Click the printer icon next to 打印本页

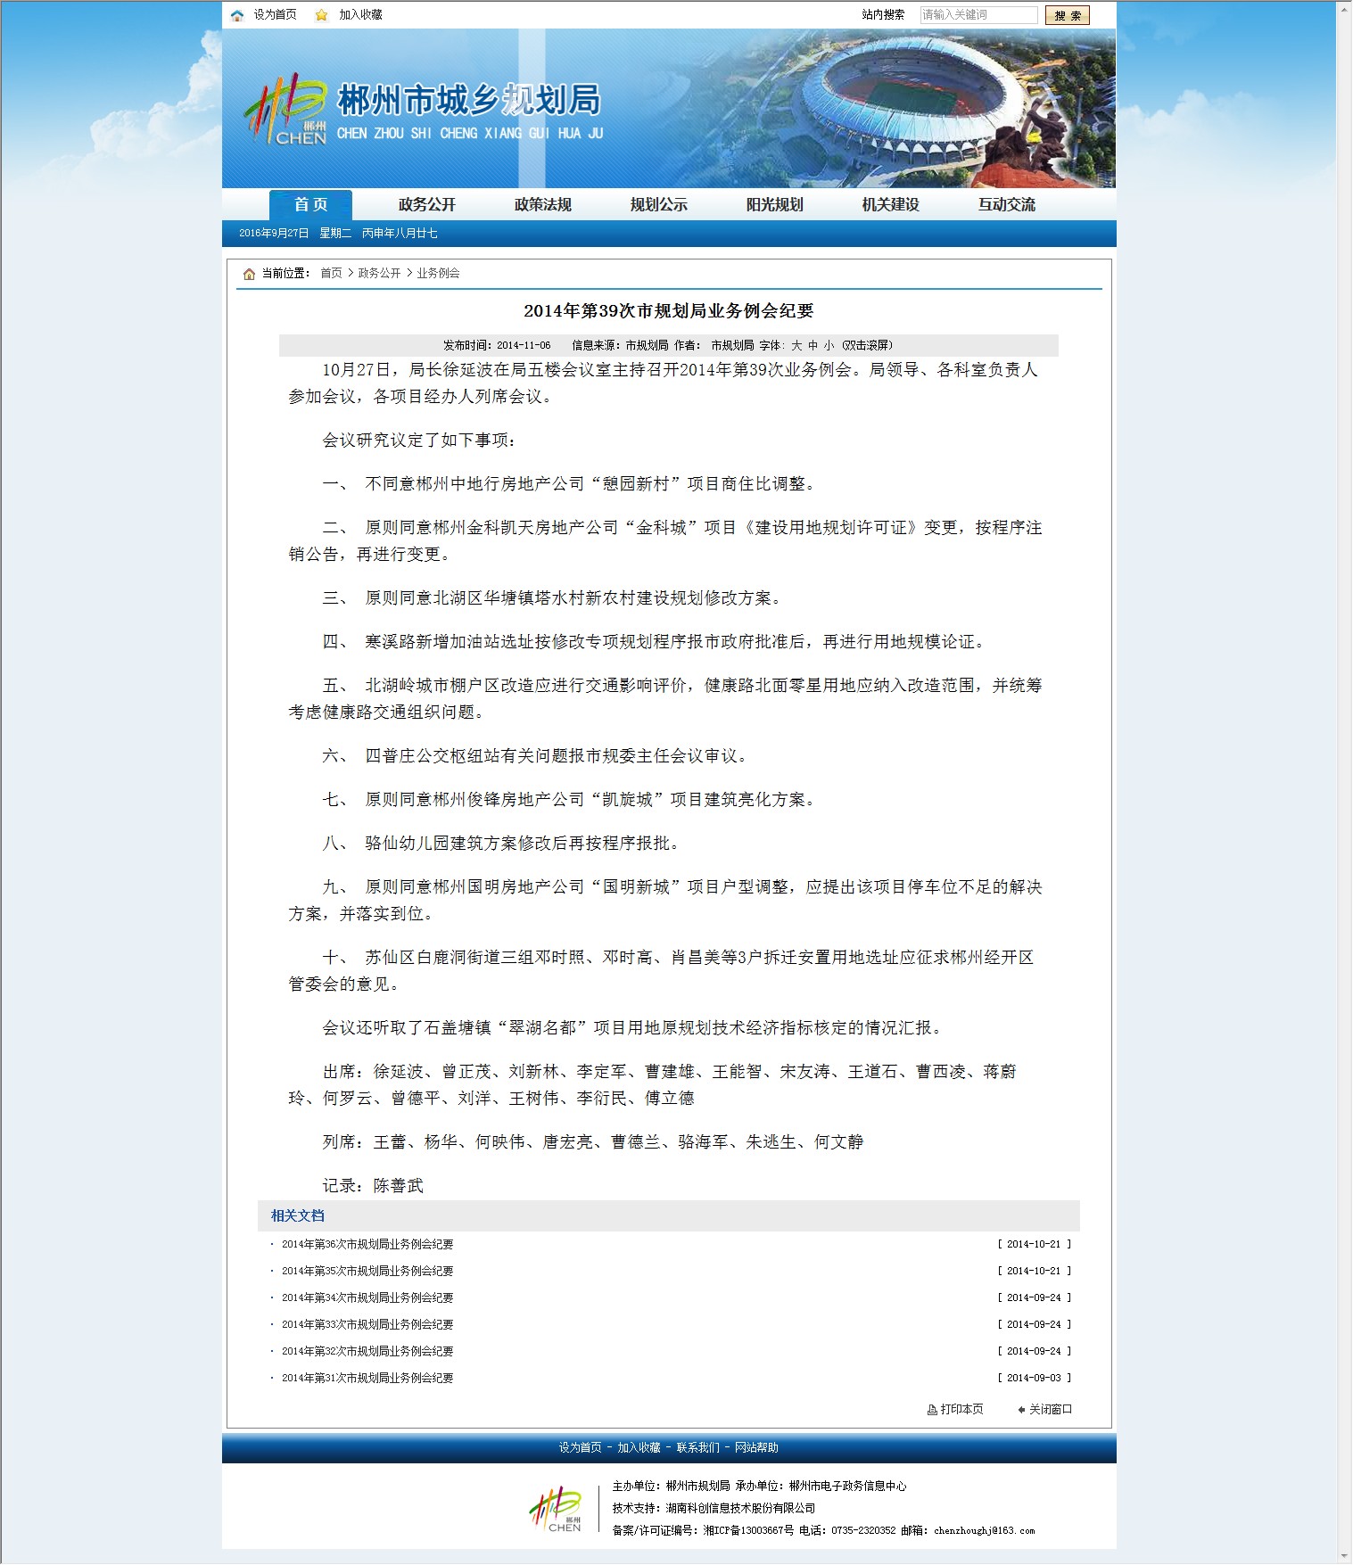click(x=932, y=1410)
